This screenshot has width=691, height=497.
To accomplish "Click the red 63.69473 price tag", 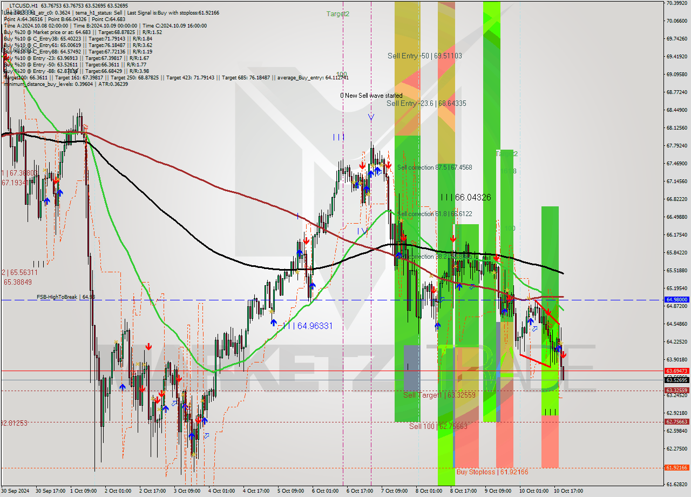I will 677,371.
